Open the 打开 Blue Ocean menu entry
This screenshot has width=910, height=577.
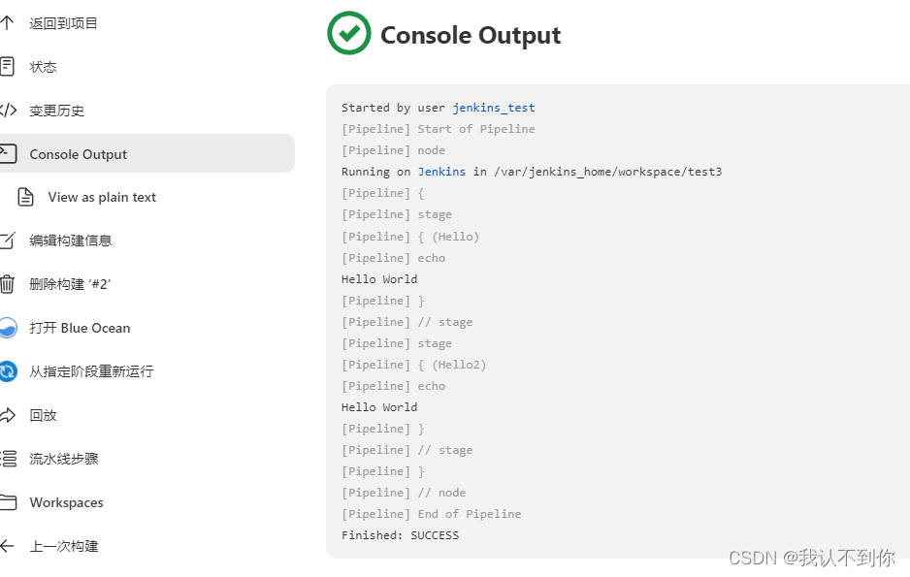80,328
